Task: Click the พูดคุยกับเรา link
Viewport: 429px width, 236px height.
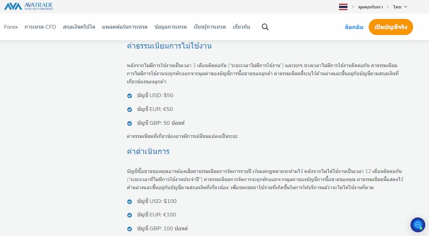Action: click(x=371, y=7)
